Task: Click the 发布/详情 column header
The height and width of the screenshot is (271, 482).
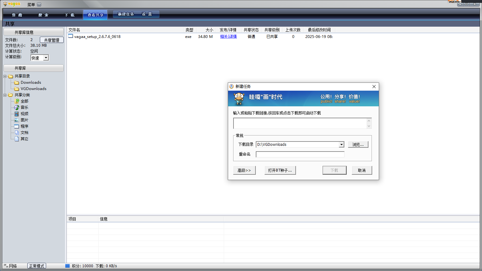Action: (228, 30)
